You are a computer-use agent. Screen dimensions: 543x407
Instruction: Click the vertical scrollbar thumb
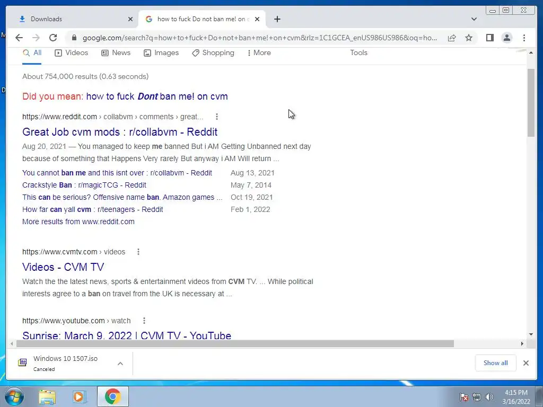point(531,103)
